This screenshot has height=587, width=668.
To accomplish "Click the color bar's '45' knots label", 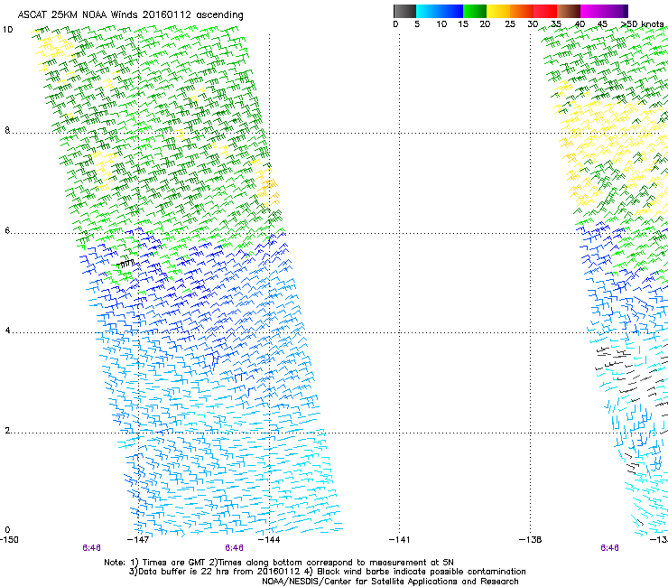I will 602,24.
